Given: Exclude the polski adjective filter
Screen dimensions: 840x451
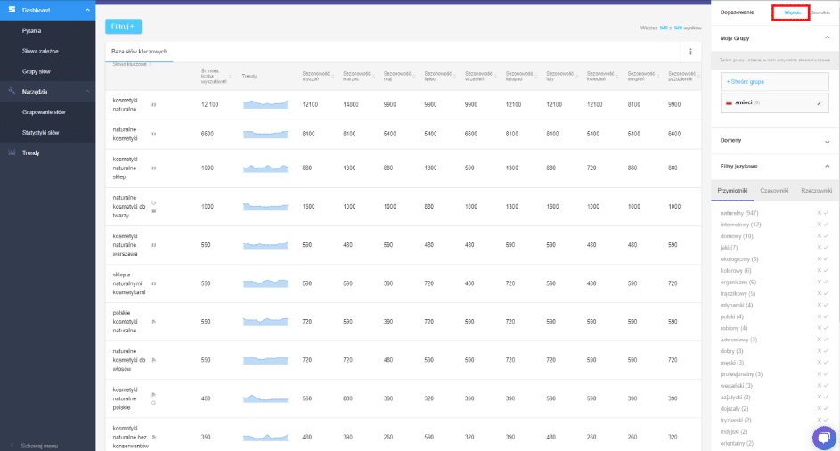Looking at the screenshot, I should click(x=819, y=316).
